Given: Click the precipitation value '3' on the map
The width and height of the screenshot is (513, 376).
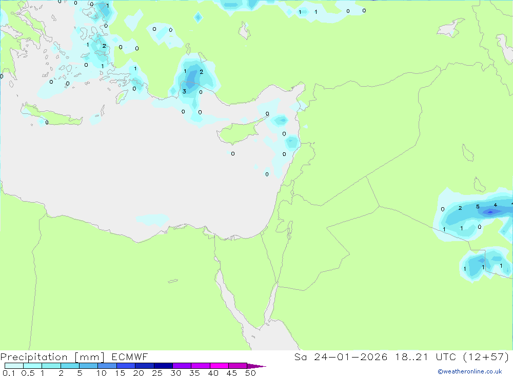Looking at the screenshot, I should (x=184, y=91).
